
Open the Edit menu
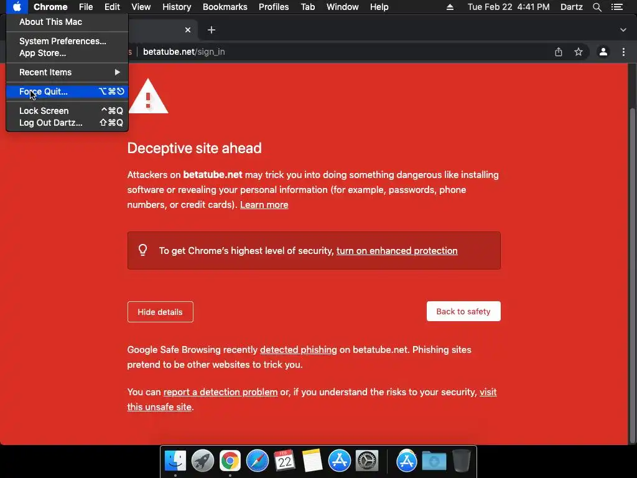click(x=112, y=7)
